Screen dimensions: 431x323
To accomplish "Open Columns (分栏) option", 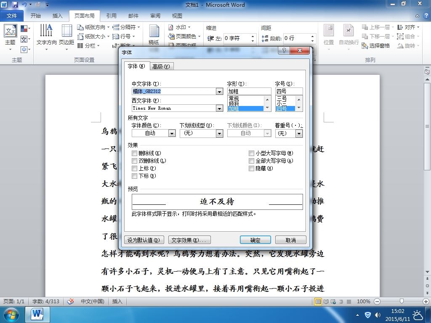I will click(x=88, y=45).
